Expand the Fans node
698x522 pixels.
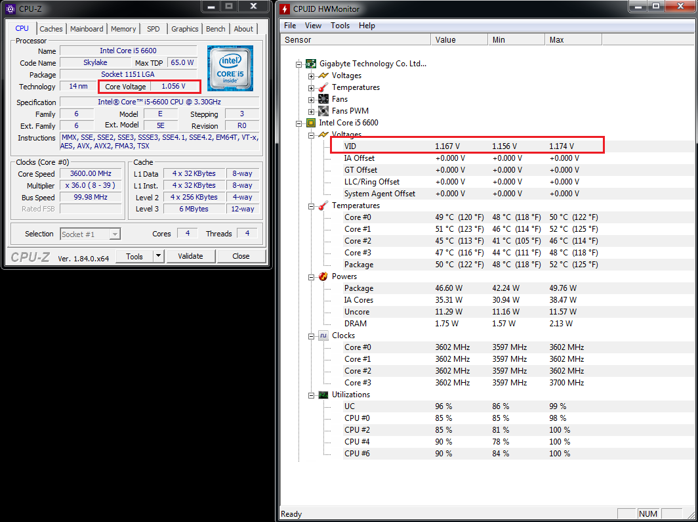click(312, 100)
